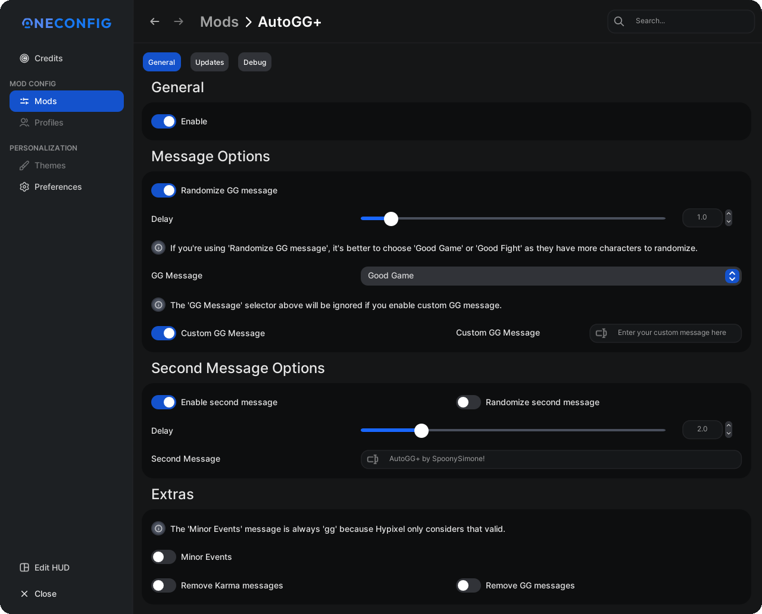The width and height of the screenshot is (762, 614).
Task: Switch to the General tab
Action: (162, 62)
